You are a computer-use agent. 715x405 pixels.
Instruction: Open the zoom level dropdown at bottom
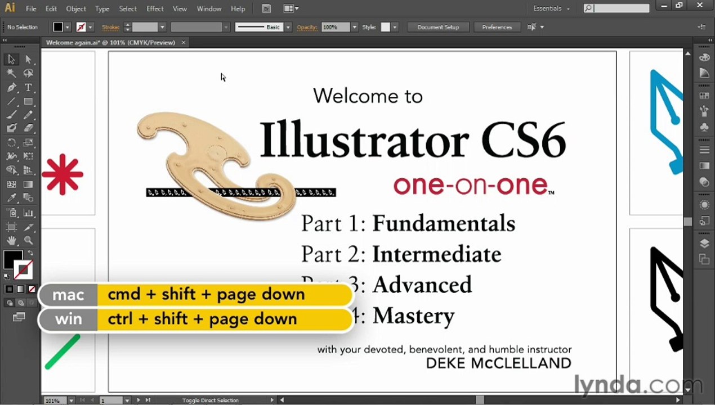[71, 400]
